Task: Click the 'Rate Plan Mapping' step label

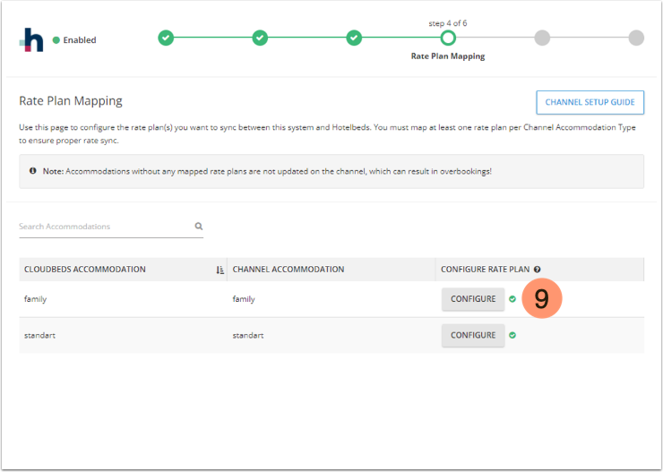Action: tap(448, 56)
